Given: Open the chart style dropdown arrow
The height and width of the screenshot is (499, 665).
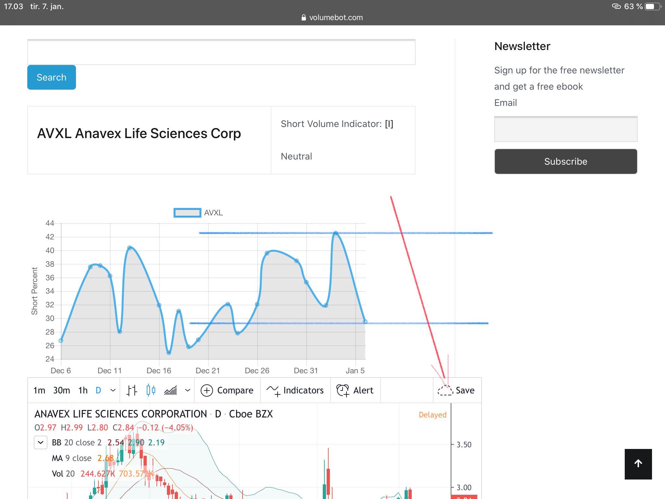Looking at the screenshot, I should tap(188, 390).
